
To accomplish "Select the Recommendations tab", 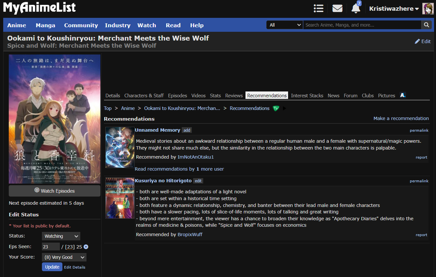I will point(267,96).
